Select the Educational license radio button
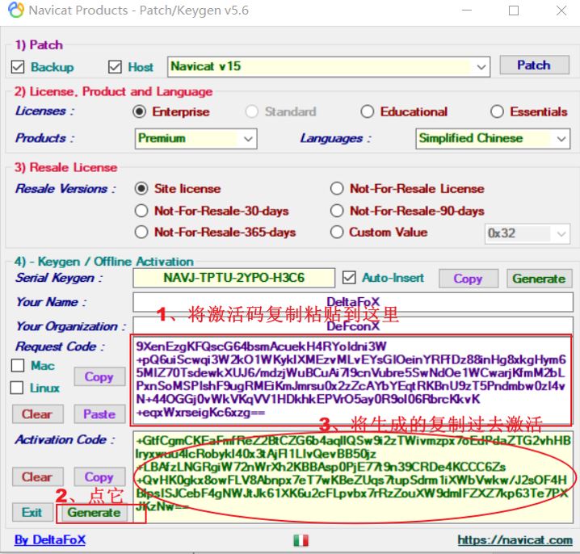The width and height of the screenshot is (580, 554). (x=368, y=111)
